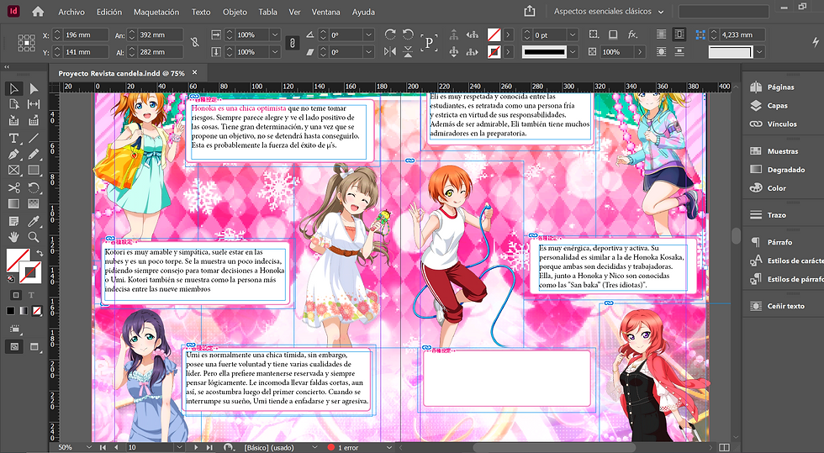824x453 pixels.
Task: Select the Rectangle Frame tool
Action: point(14,171)
